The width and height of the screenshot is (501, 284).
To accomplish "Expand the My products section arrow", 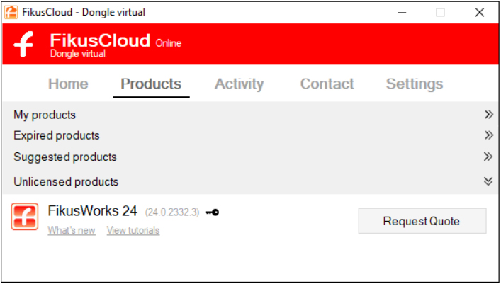I will click(x=488, y=114).
